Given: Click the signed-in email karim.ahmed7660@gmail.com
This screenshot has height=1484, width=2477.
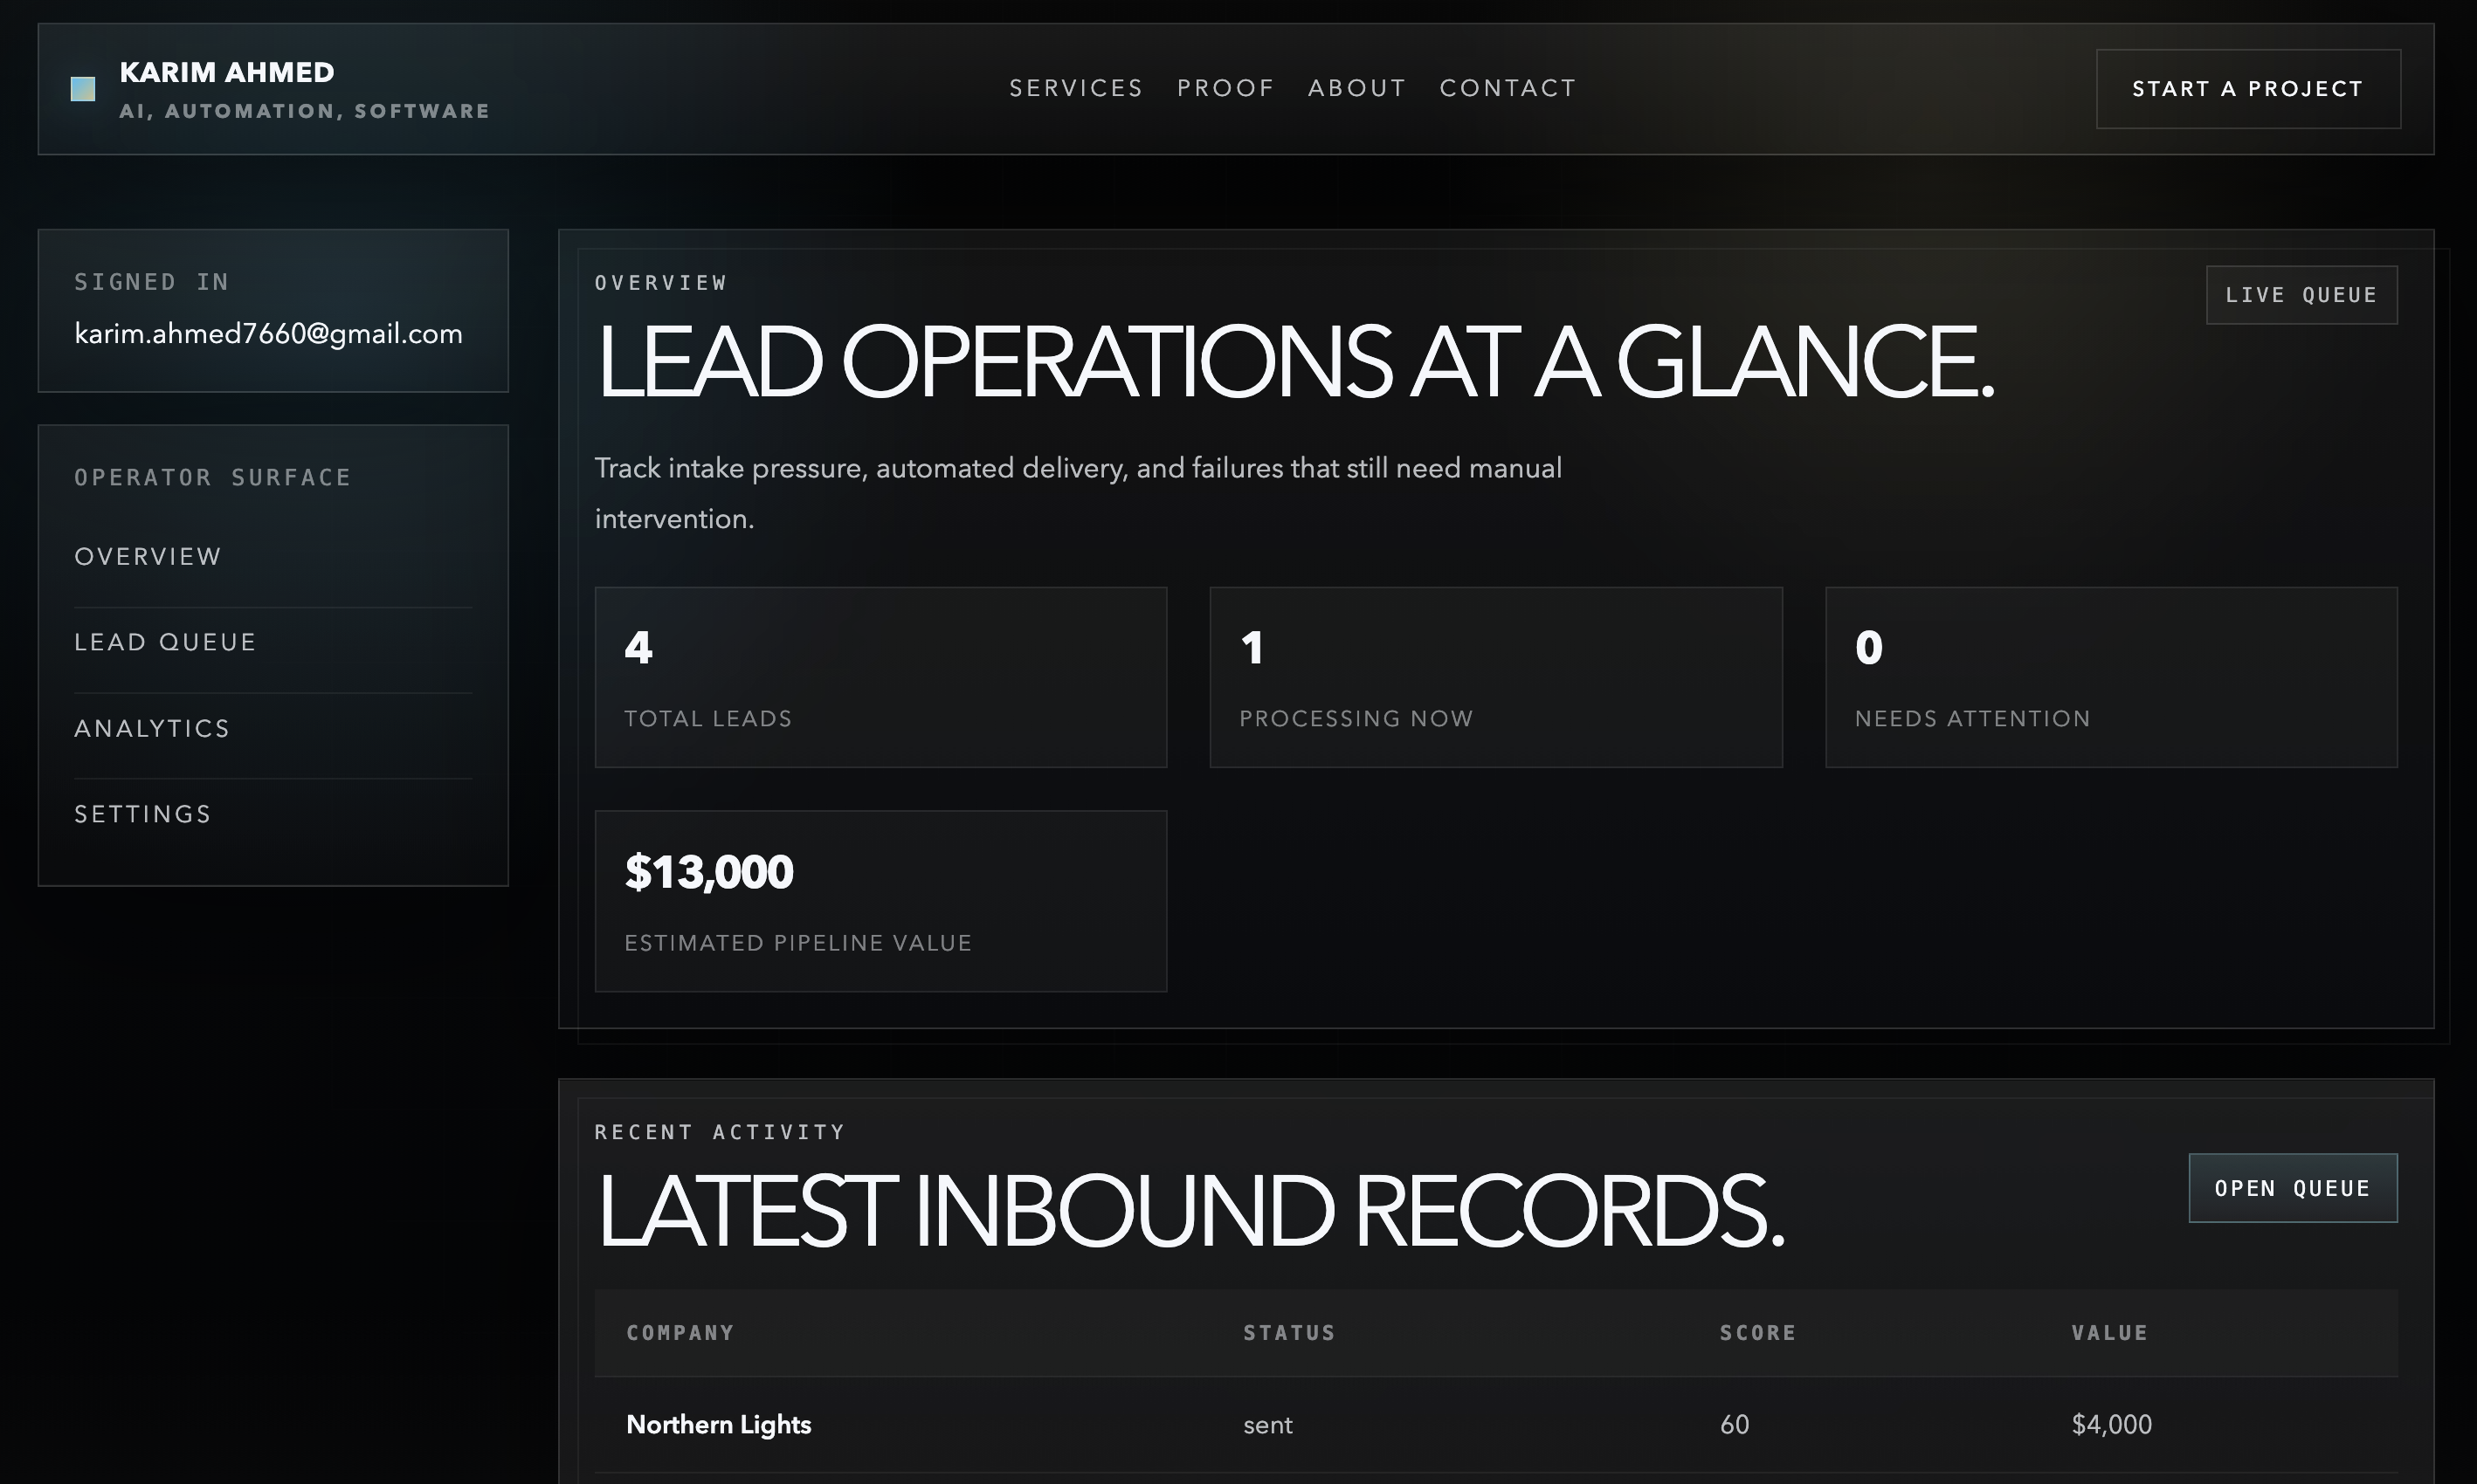Looking at the screenshot, I should (268, 334).
